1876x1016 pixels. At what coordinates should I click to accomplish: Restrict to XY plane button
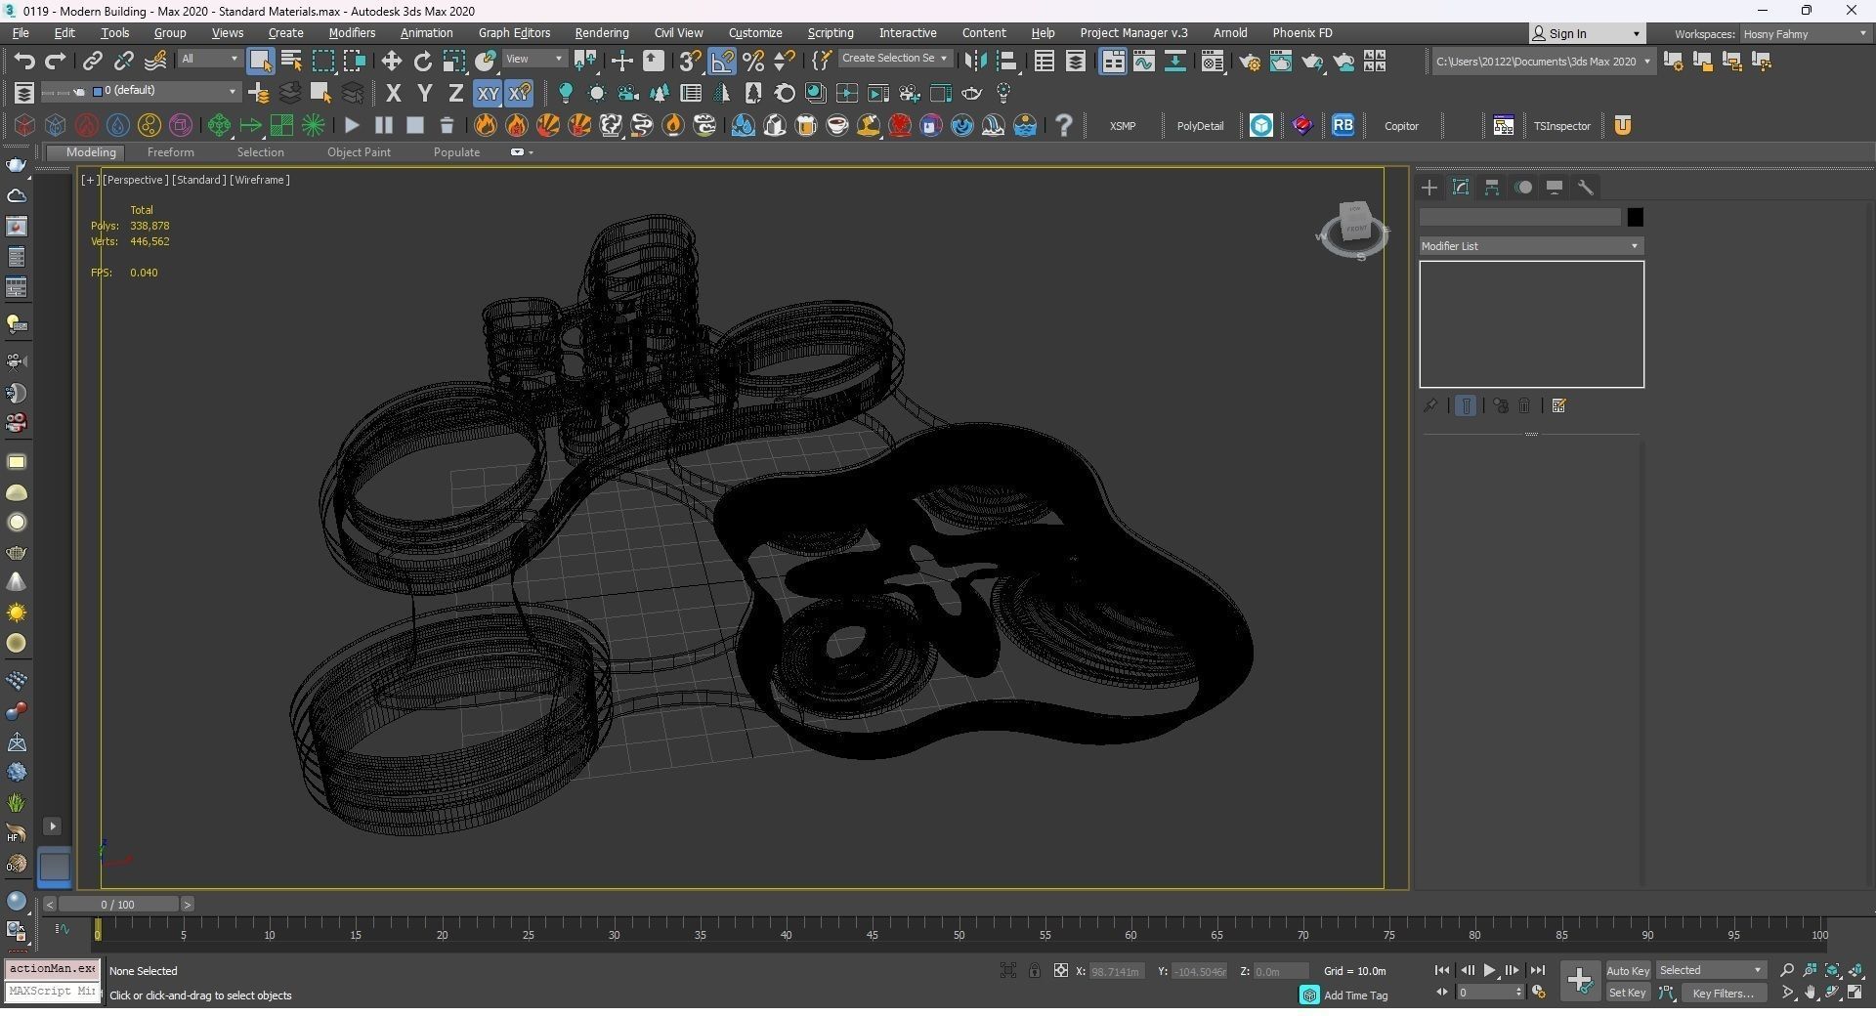click(x=488, y=94)
